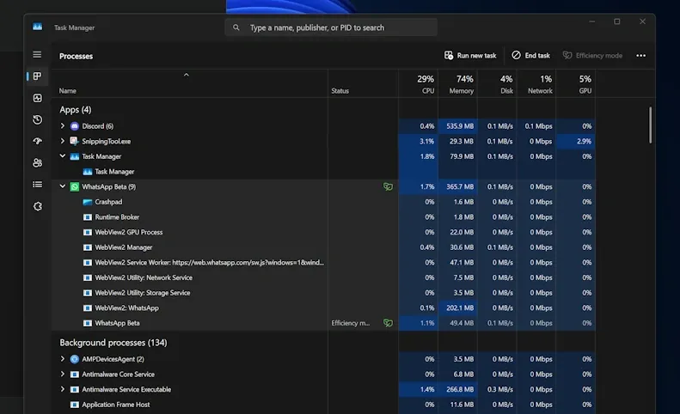Viewport: 680px width, 414px height.
Task: Open the Details sidebar page
Action: pyautogui.click(x=37, y=185)
